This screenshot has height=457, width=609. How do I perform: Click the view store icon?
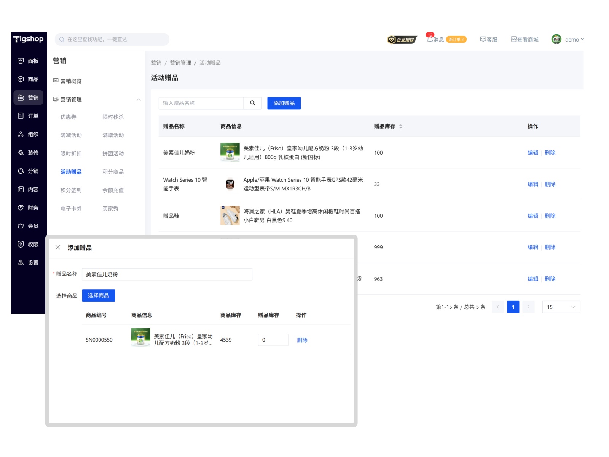[513, 39]
